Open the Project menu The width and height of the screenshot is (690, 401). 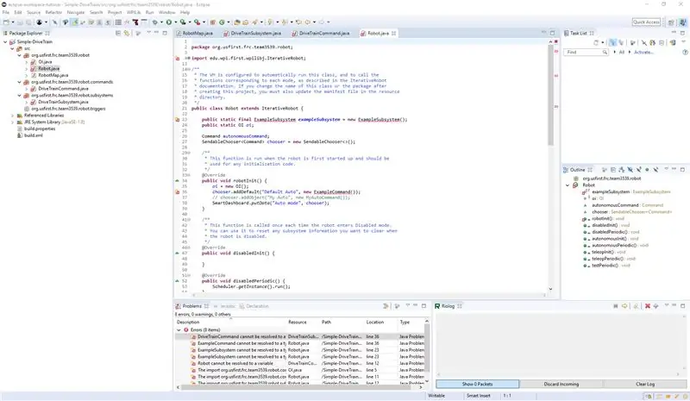(115, 12)
